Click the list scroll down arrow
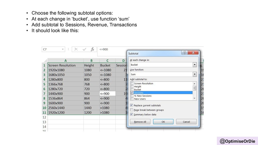This screenshot has height=145, width=258. click(195, 98)
